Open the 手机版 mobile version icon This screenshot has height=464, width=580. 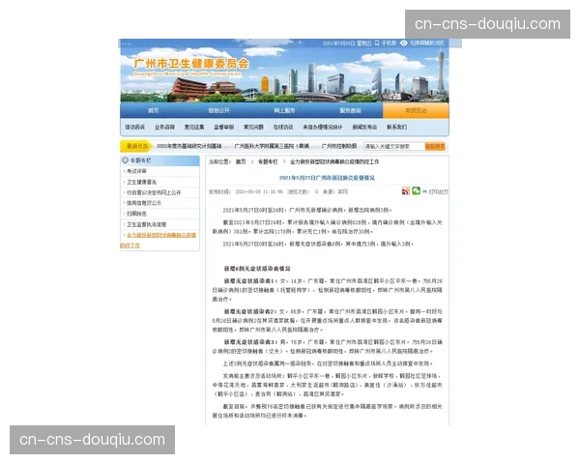point(377,43)
